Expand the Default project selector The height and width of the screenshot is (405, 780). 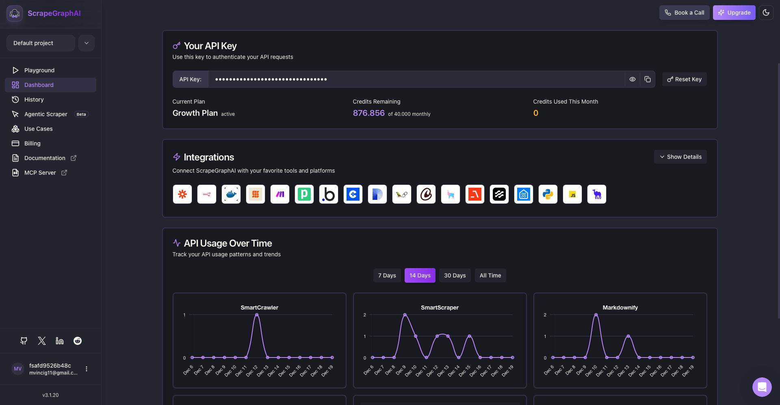(x=86, y=43)
